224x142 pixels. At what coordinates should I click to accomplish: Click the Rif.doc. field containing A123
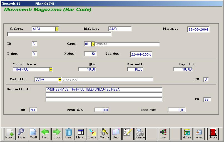pos(120,29)
